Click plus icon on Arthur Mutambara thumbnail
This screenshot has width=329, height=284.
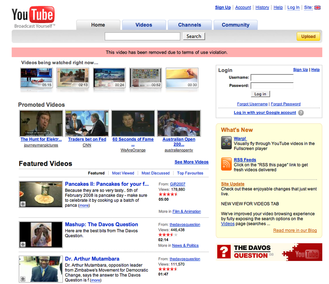(23, 279)
